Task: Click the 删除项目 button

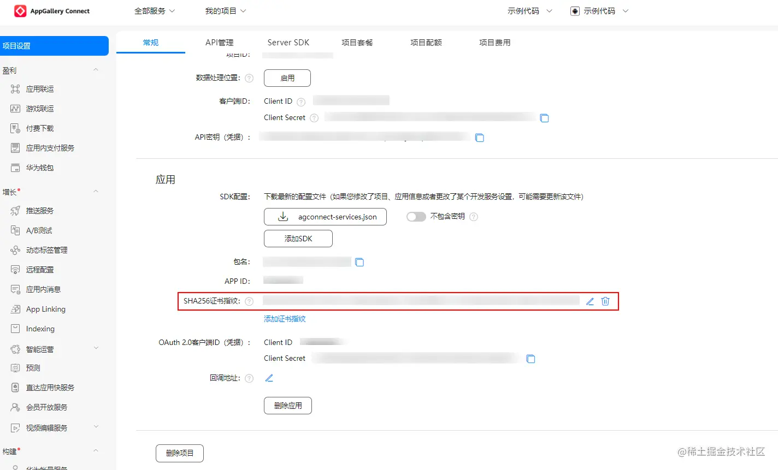Action: coord(180,453)
